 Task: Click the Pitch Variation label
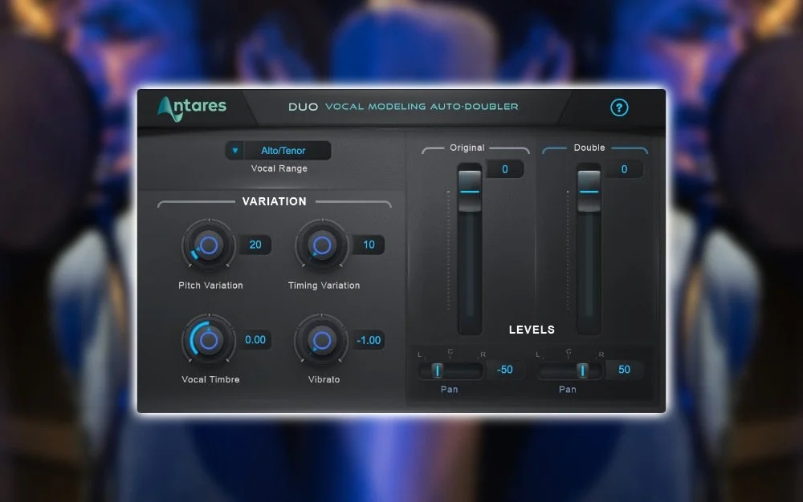click(x=210, y=285)
